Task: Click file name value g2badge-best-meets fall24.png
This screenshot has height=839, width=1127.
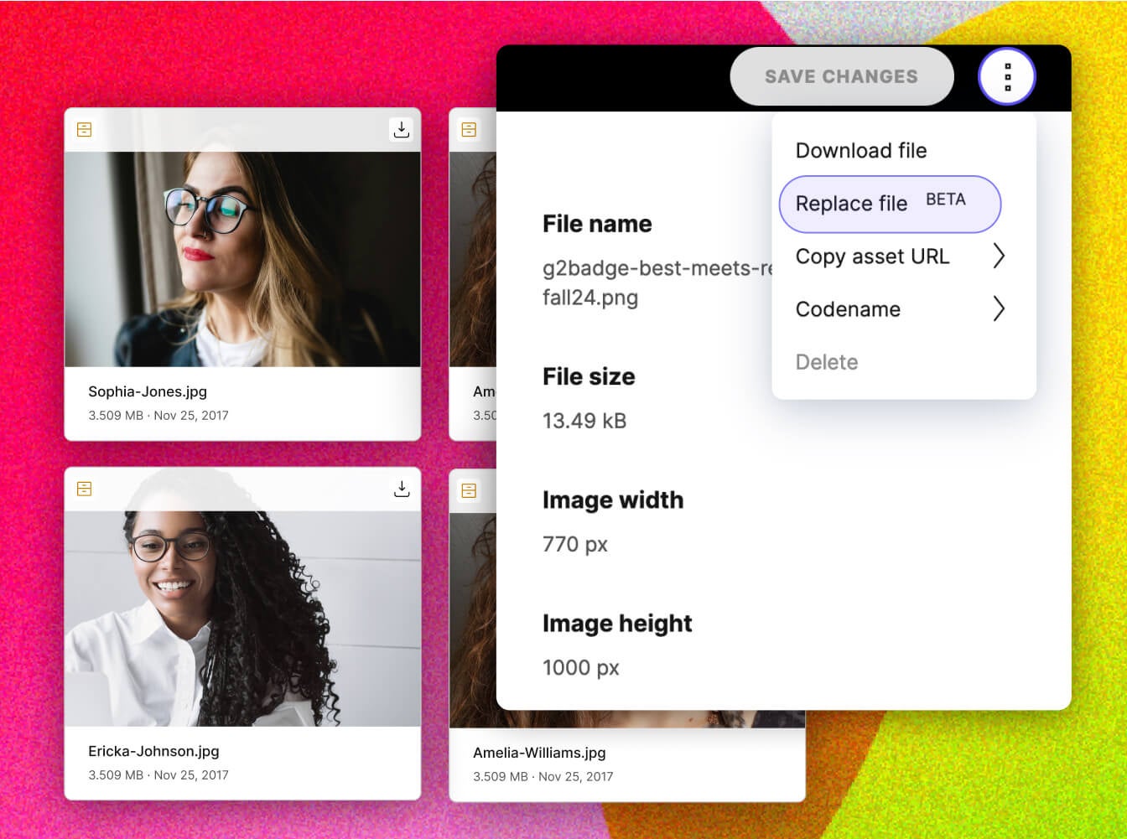Action: 656,283
